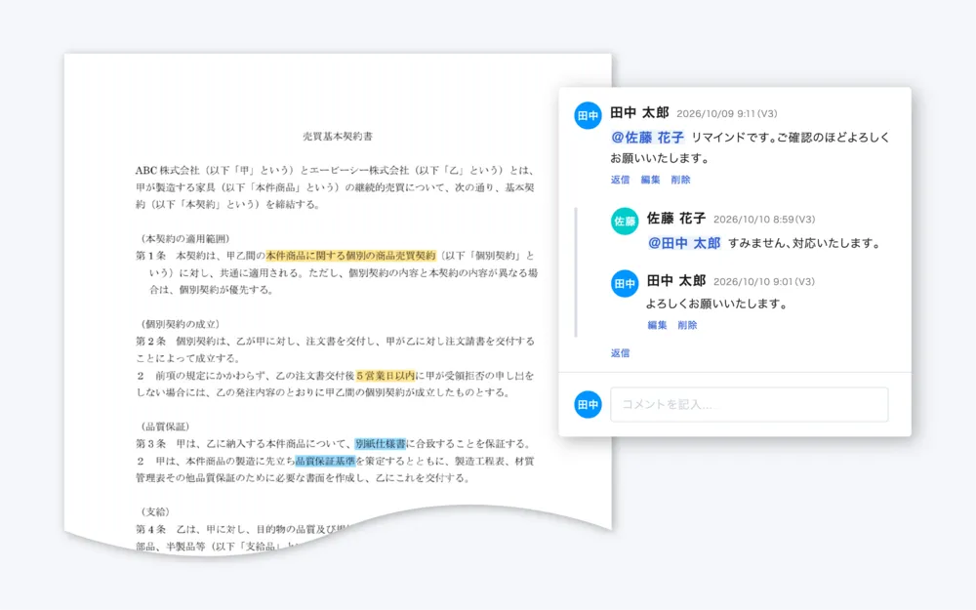Click document title 売買基本契約書

pos(338,137)
